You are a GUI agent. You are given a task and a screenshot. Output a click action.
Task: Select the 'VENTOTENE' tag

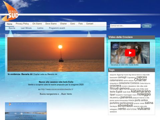point(132,109)
